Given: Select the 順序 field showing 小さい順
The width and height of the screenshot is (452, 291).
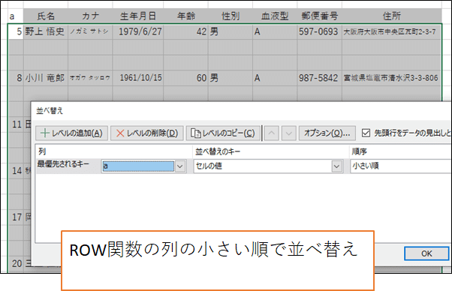Looking at the screenshot, I should click(x=401, y=166).
